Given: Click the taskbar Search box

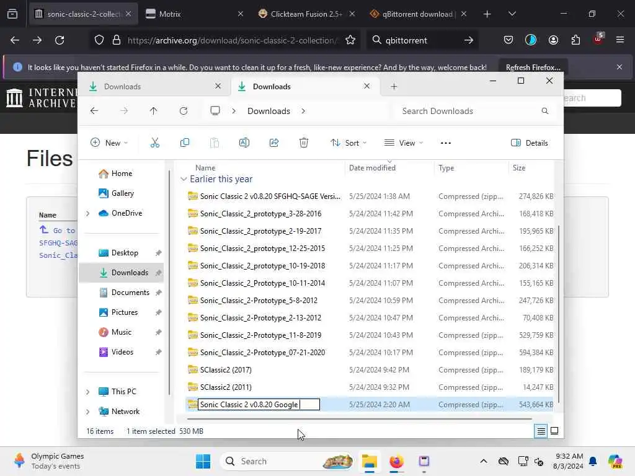Looking at the screenshot, I should click(x=288, y=461).
